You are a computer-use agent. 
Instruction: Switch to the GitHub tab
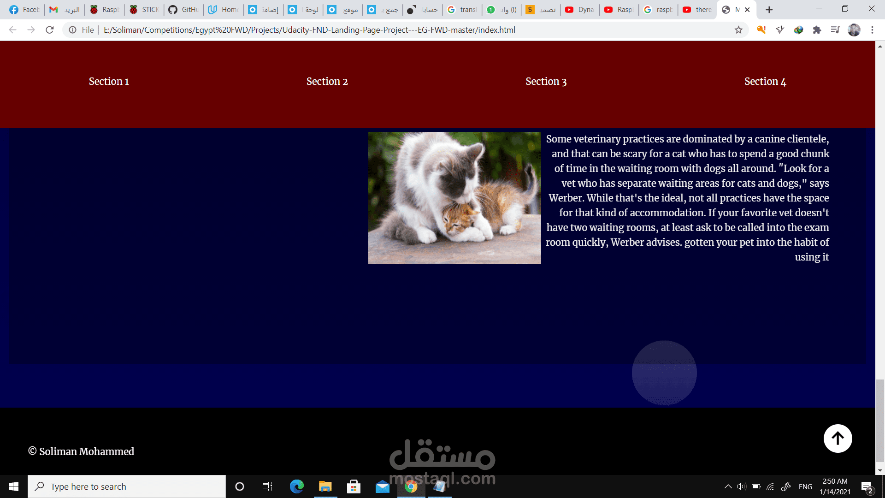pyautogui.click(x=183, y=10)
